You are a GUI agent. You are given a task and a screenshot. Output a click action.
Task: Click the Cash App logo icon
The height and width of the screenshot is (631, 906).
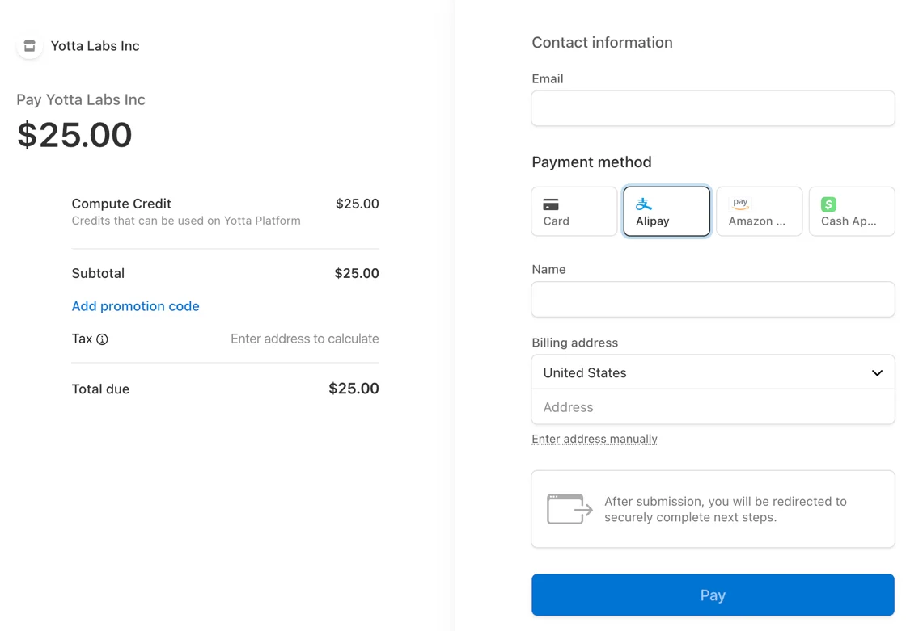[x=828, y=204]
